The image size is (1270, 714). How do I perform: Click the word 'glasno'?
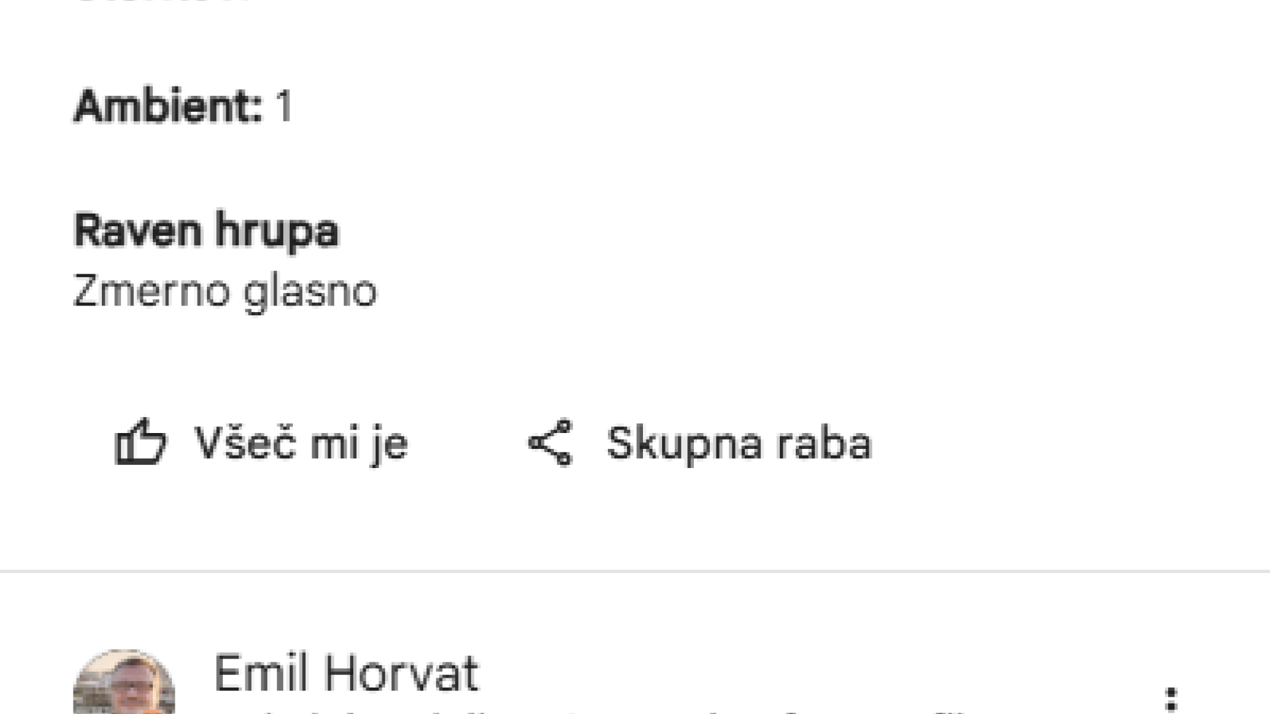[x=310, y=291]
